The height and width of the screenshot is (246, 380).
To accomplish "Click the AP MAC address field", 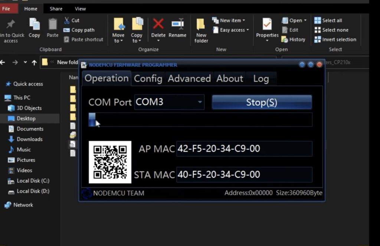I will click(244, 149).
